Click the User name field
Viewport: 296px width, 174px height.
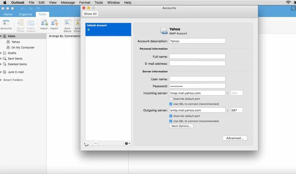pyautogui.click(x=197, y=79)
